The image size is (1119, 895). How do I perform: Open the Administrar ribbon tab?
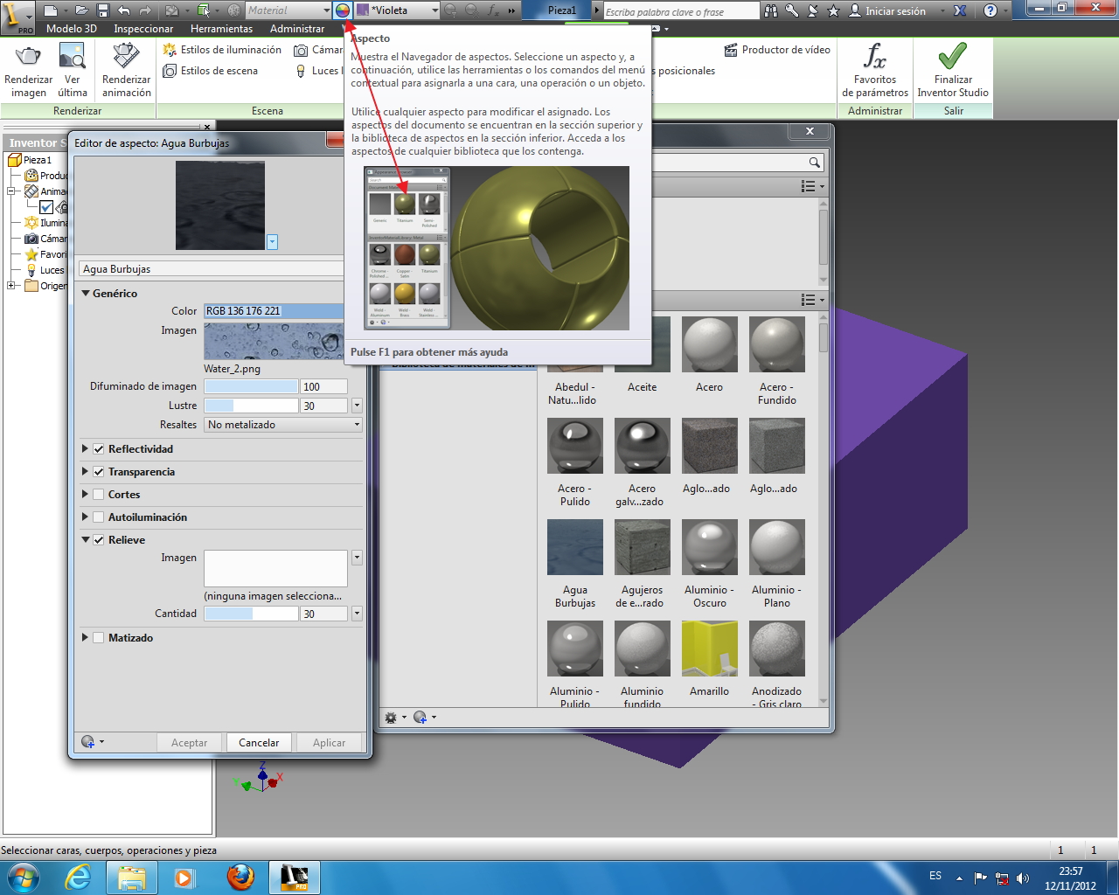[x=297, y=29]
